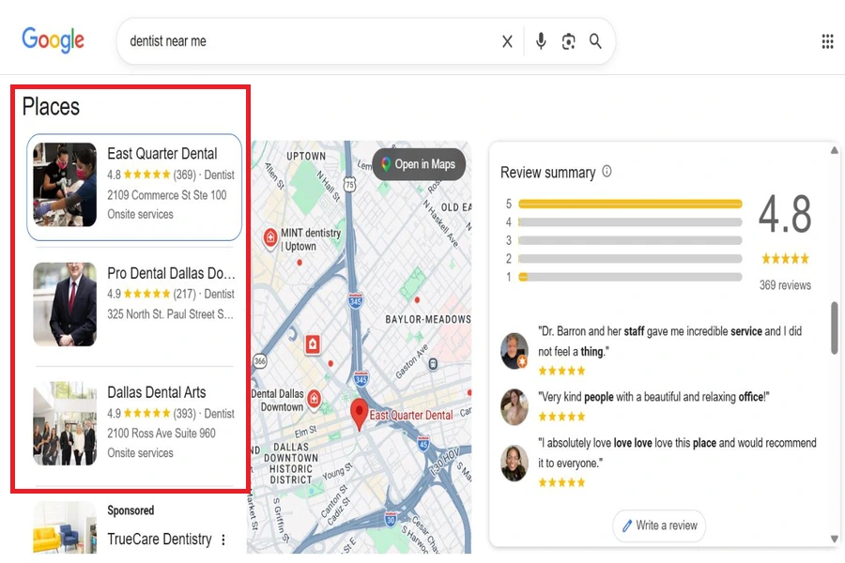Click the Sponsored label
845x563 pixels.
pos(131,510)
